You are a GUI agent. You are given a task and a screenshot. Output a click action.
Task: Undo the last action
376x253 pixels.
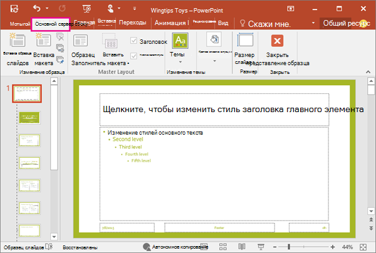[x=37, y=8]
